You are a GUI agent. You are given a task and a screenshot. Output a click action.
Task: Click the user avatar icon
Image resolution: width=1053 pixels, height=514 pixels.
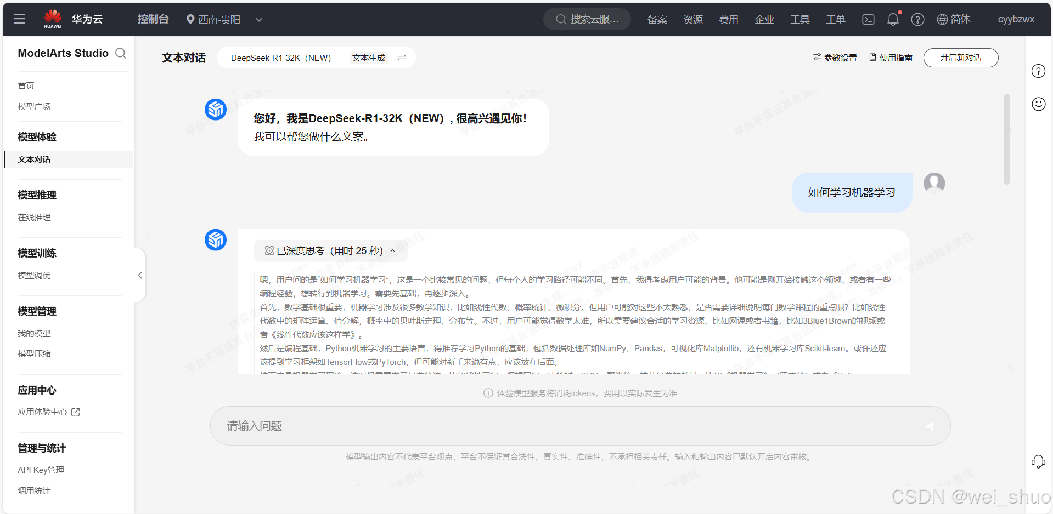coord(934,184)
